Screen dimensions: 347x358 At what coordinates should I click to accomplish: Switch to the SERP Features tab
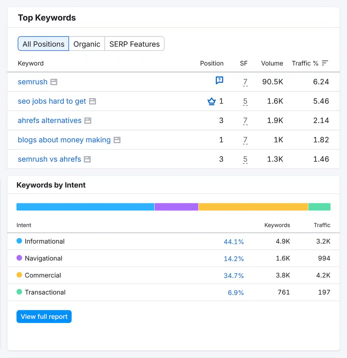pos(135,44)
